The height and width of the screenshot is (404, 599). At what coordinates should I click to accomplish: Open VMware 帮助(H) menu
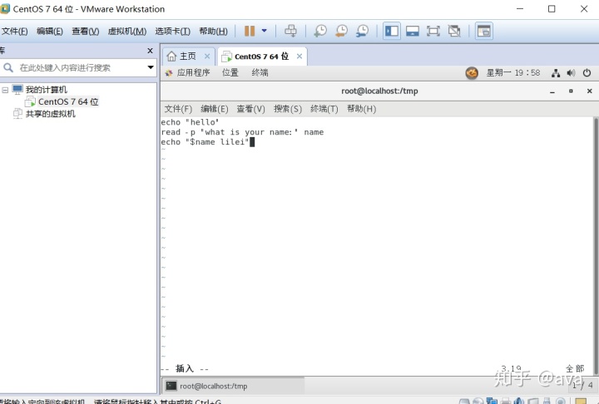[214, 32]
